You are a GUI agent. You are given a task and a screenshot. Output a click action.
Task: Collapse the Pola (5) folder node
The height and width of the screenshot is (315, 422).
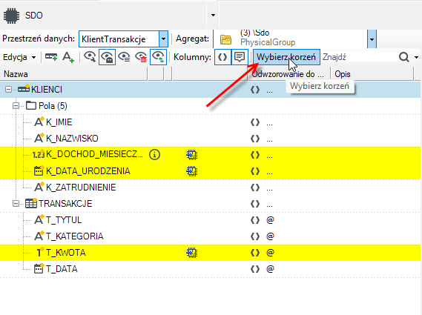click(x=16, y=106)
